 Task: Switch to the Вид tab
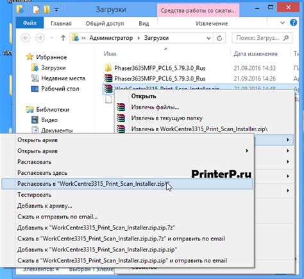click(144, 23)
